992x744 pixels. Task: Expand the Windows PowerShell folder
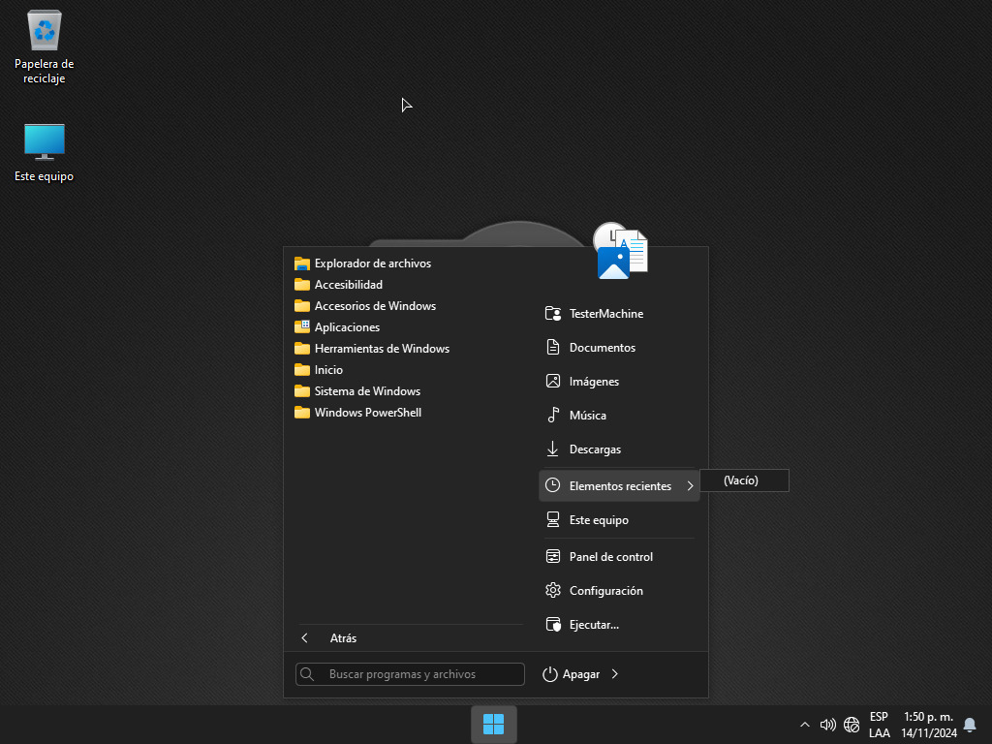[x=367, y=413]
